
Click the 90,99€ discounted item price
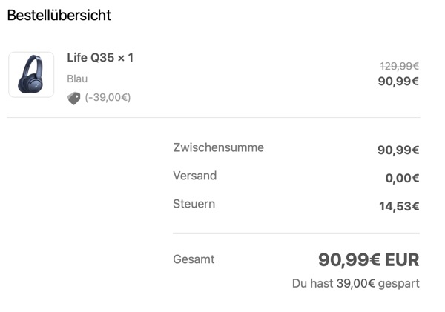point(398,82)
